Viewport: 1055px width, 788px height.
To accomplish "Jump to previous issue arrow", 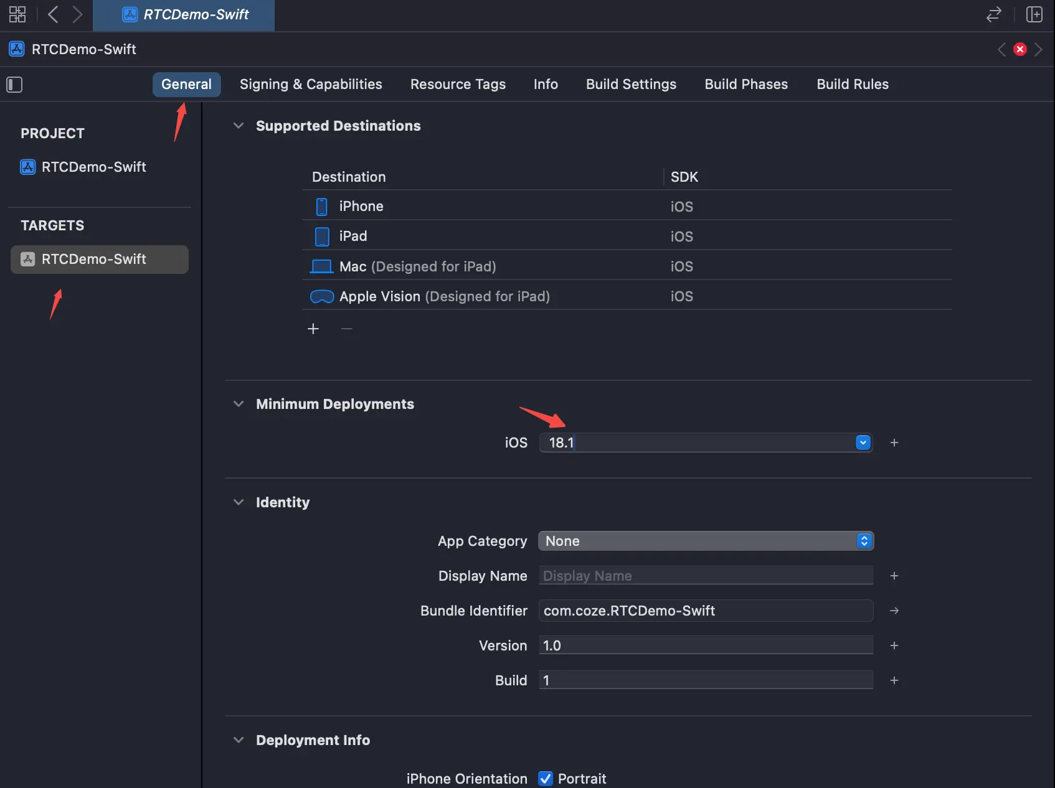I will click(1001, 49).
